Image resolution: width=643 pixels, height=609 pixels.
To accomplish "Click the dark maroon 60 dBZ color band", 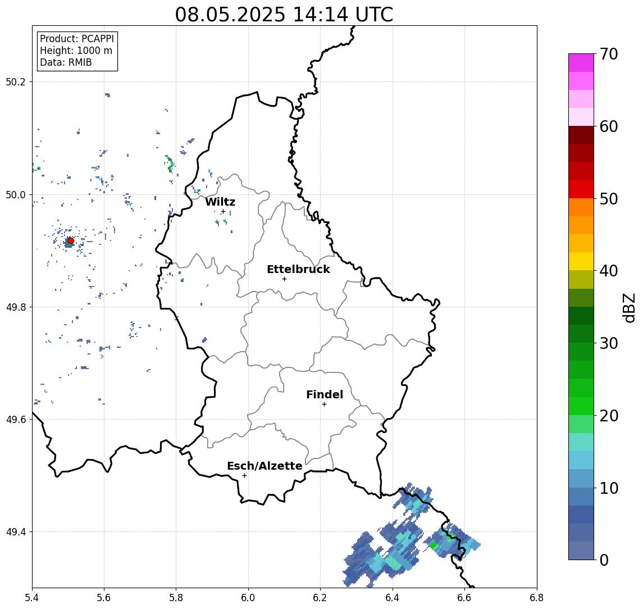I will (581, 135).
